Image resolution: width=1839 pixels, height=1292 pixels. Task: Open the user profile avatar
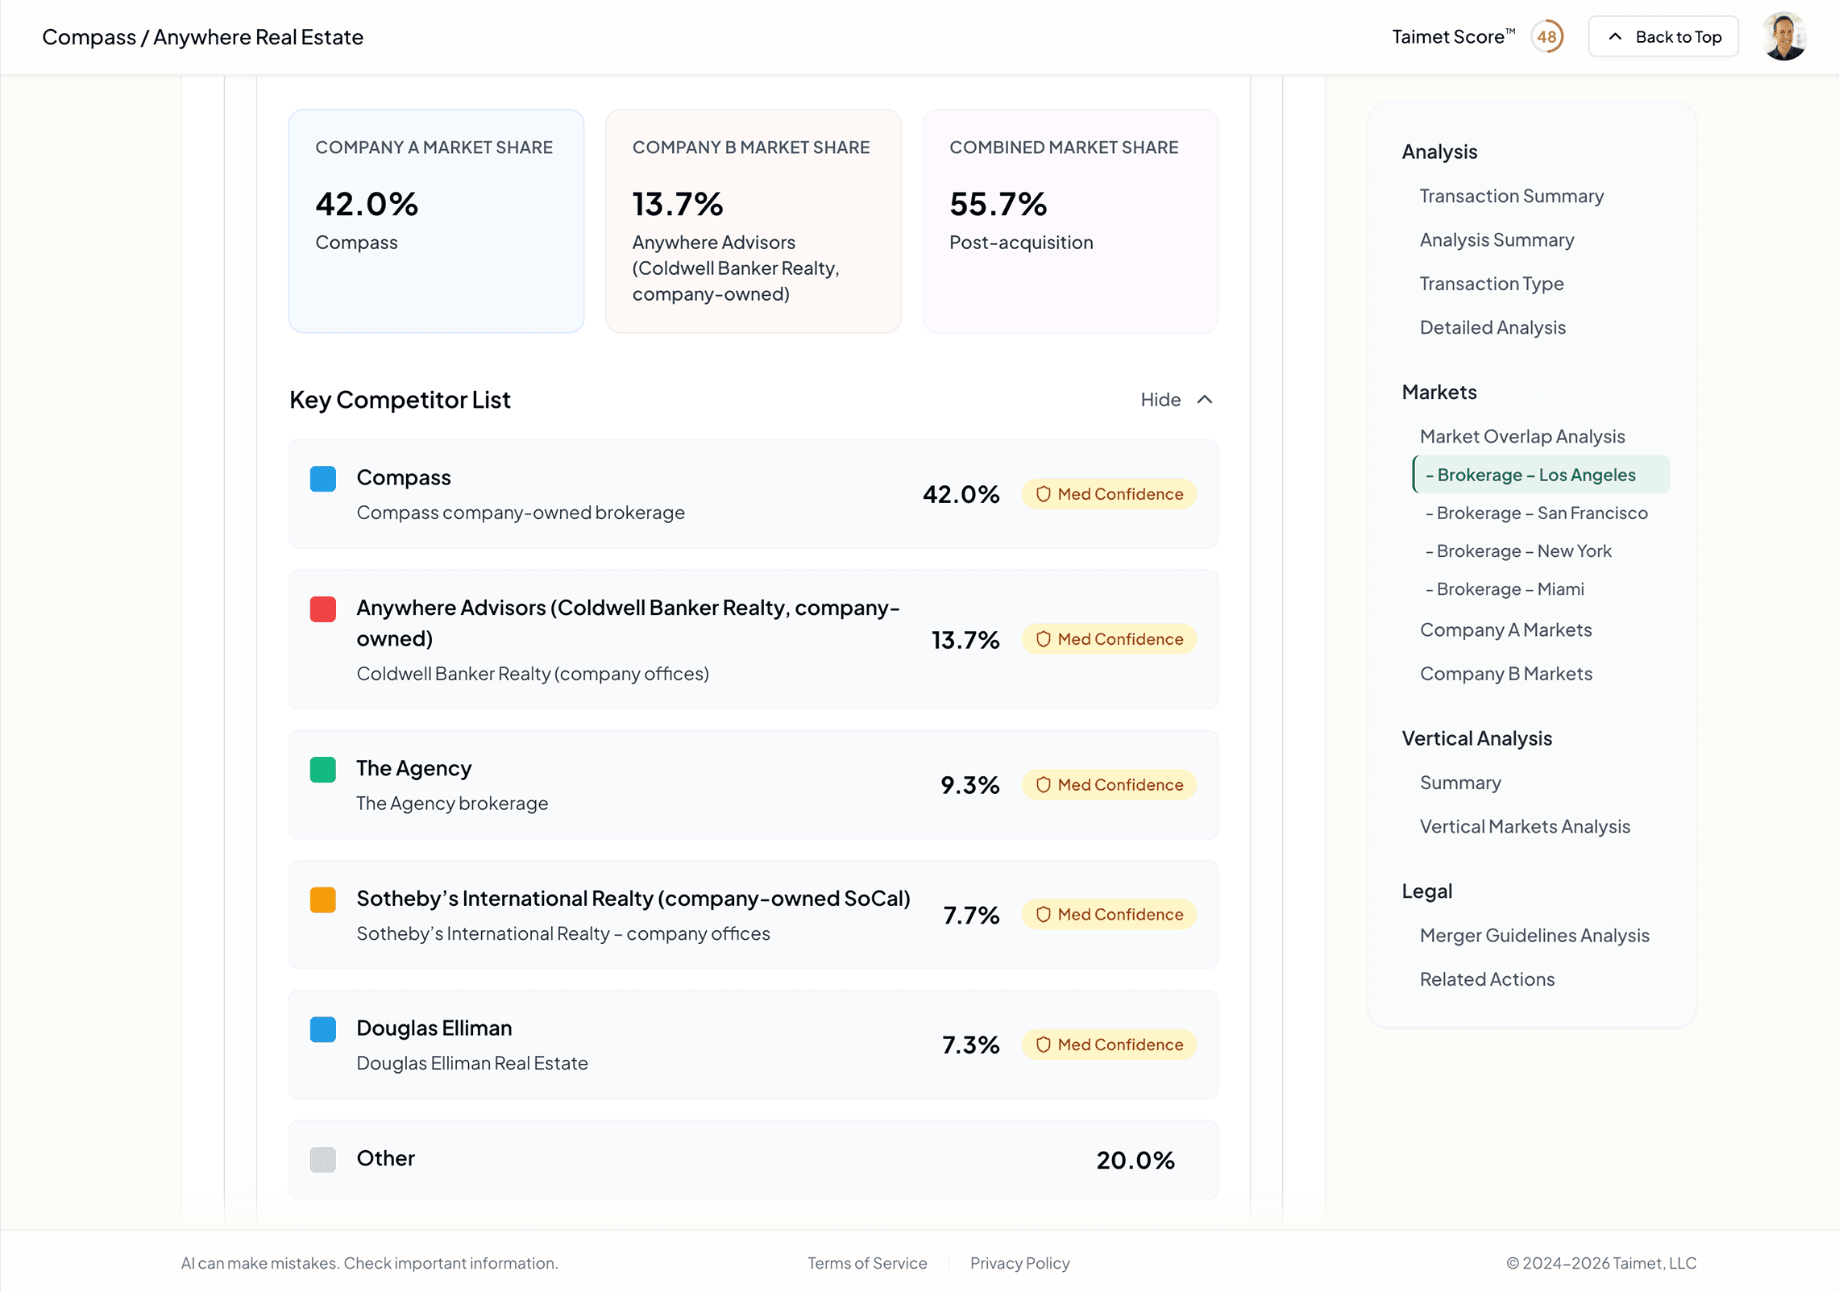click(x=1784, y=37)
